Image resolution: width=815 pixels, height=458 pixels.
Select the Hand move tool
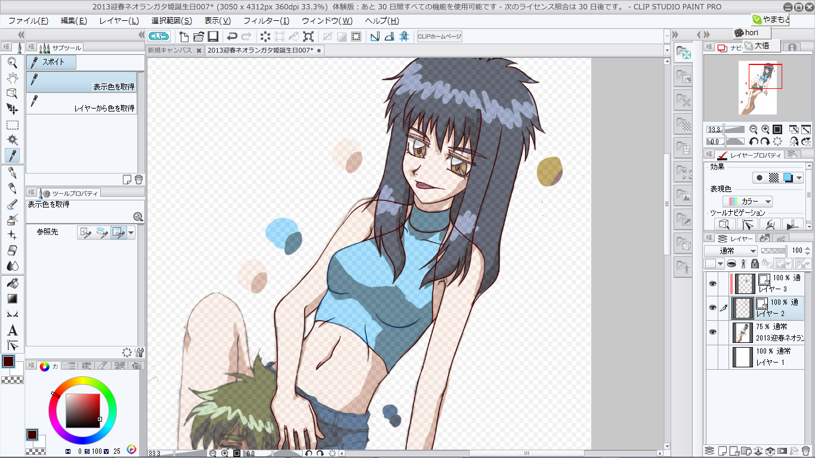12,78
